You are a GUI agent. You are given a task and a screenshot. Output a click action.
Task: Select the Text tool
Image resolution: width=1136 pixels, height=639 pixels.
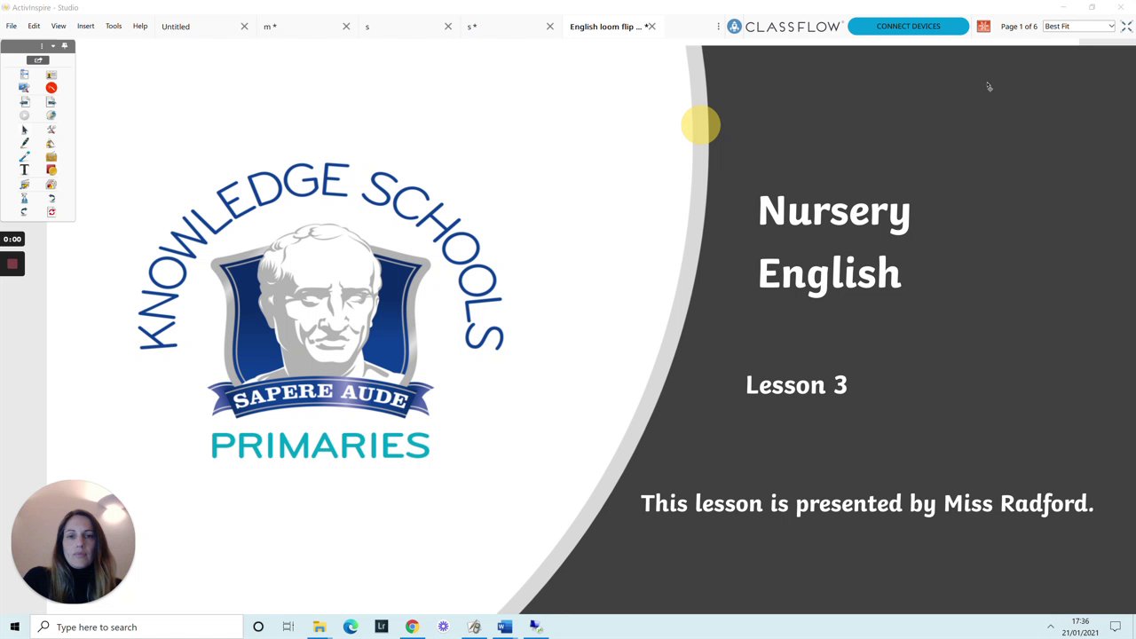coord(24,170)
